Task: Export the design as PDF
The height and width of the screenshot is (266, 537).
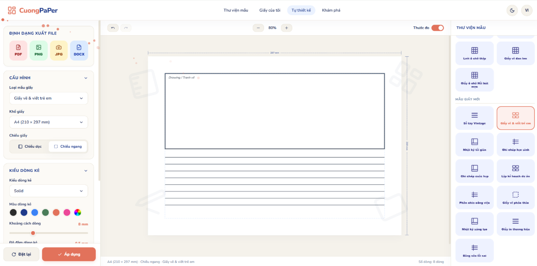Action: (x=18, y=50)
